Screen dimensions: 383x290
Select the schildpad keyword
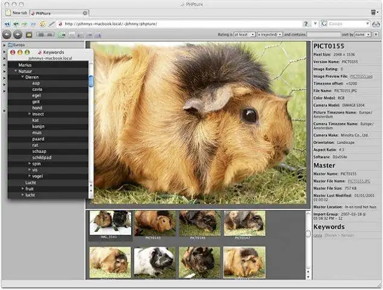42,157
